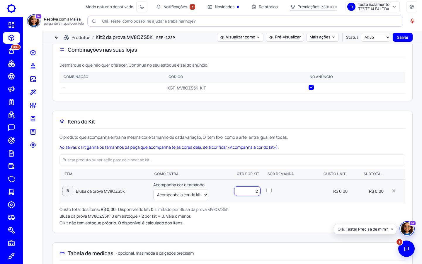
Task: Enable Sob Demanda checkbox for Blusa
Action: (x=269, y=190)
